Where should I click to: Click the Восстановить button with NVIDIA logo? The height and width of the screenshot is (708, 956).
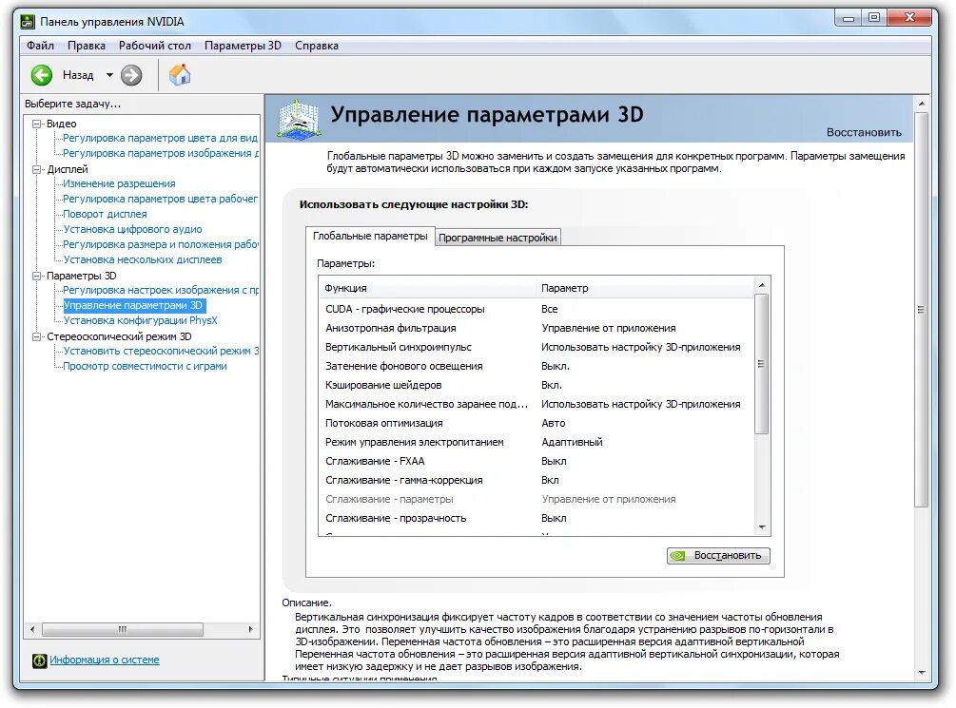[718, 556]
